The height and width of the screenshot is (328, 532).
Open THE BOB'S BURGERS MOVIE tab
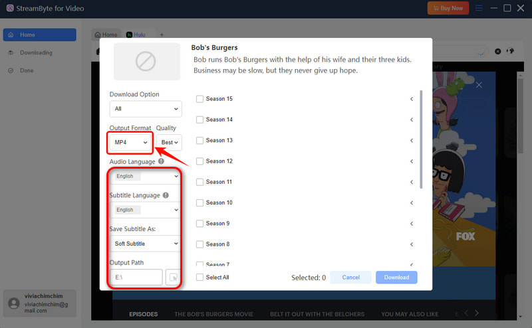click(213, 314)
